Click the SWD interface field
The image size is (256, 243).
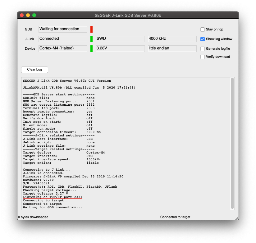(x=120, y=39)
